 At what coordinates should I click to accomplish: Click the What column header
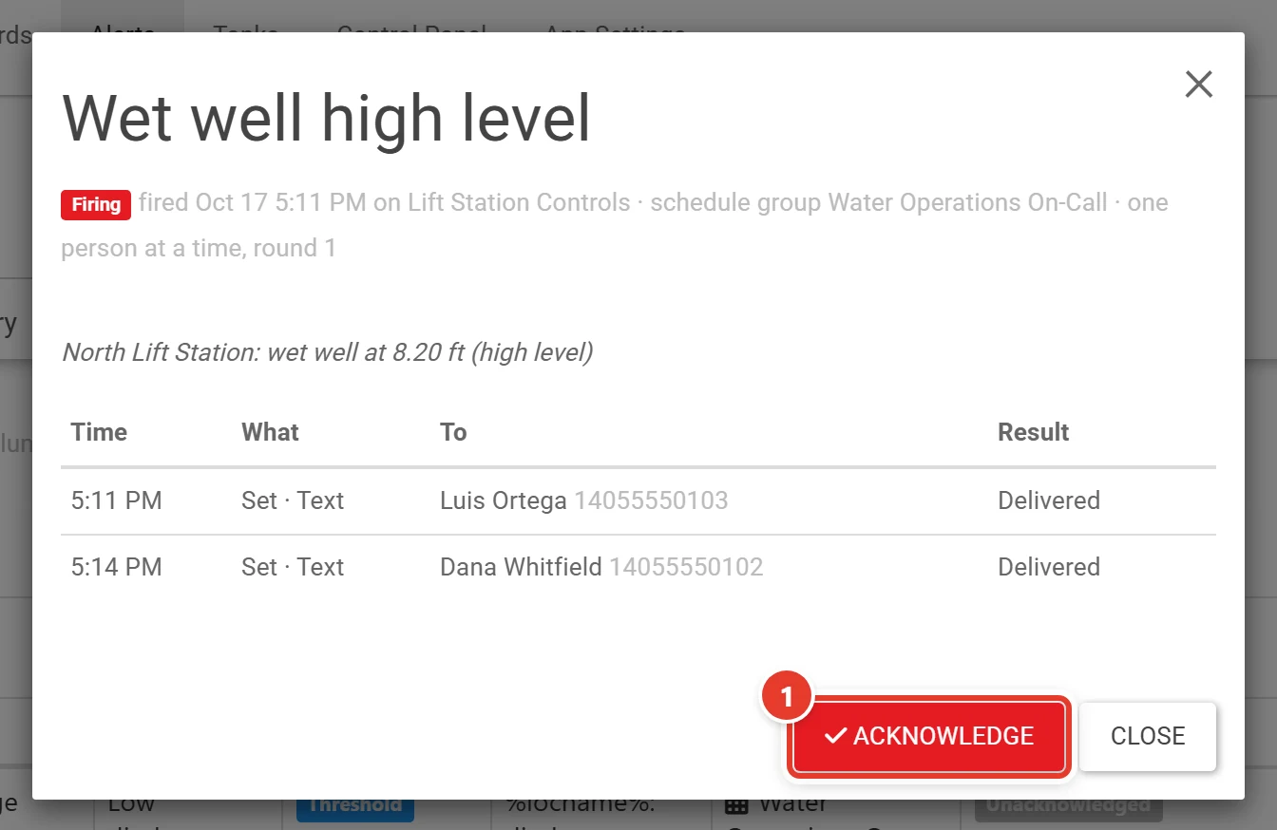(270, 432)
